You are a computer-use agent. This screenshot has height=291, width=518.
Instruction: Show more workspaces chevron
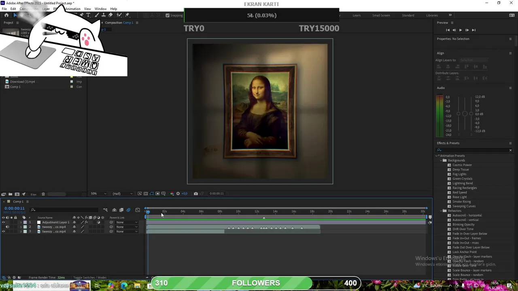click(x=450, y=15)
